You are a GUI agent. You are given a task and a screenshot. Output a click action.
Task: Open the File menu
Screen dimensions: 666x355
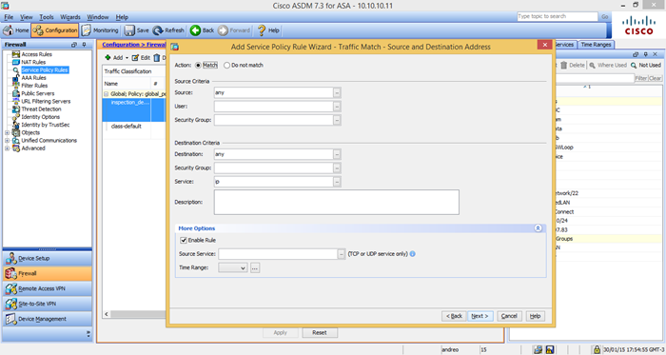(x=9, y=17)
